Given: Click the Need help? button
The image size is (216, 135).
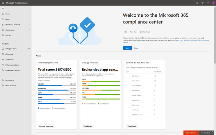Looking at the screenshot, I should (191, 133).
